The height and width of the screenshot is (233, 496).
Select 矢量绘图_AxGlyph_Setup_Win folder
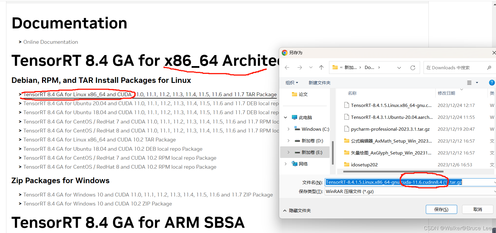tap(391, 153)
